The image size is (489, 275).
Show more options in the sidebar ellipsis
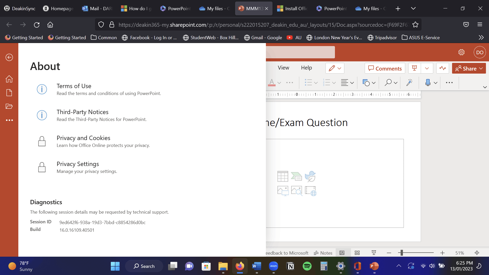pyautogui.click(x=9, y=120)
